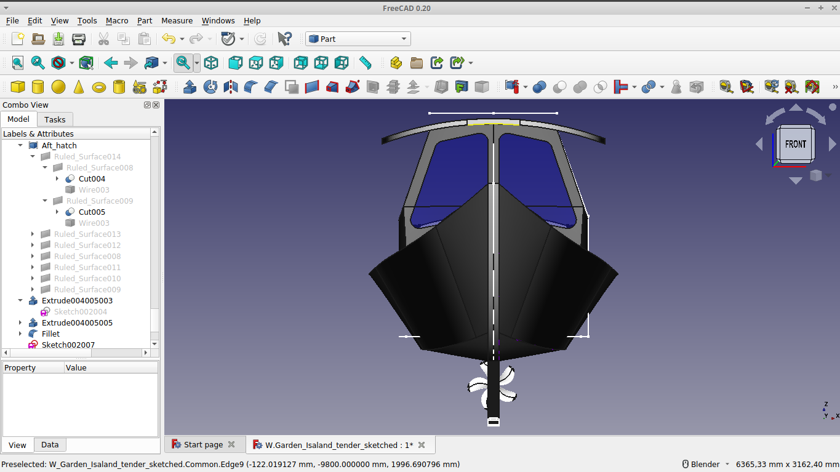
Task: Create a cube primitive
Action: tap(18, 87)
